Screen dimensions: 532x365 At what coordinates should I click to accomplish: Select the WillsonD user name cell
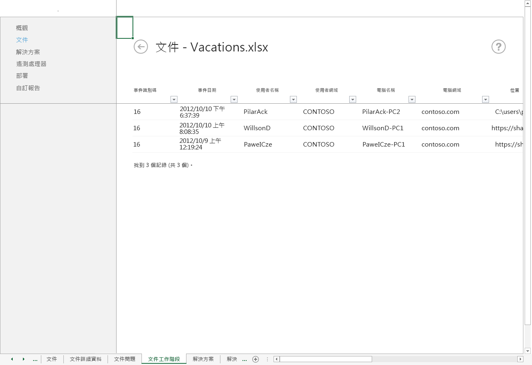(x=257, y=128)
